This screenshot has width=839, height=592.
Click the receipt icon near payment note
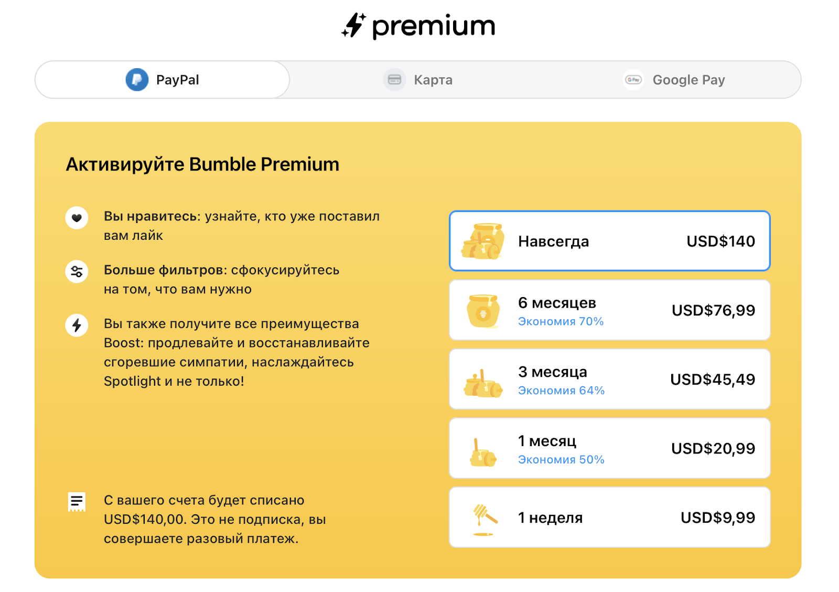click(x=77, y=502)
